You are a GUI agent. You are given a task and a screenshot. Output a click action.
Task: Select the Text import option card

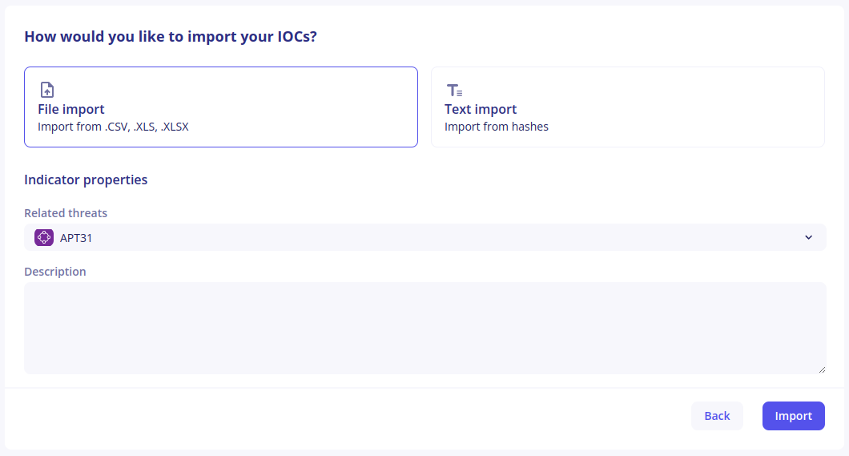tap(627, 107)
